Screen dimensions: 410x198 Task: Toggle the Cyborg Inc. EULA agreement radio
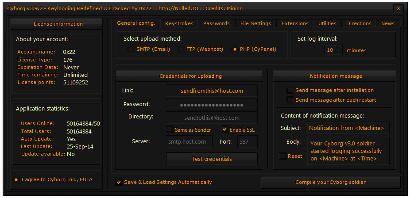16,180
